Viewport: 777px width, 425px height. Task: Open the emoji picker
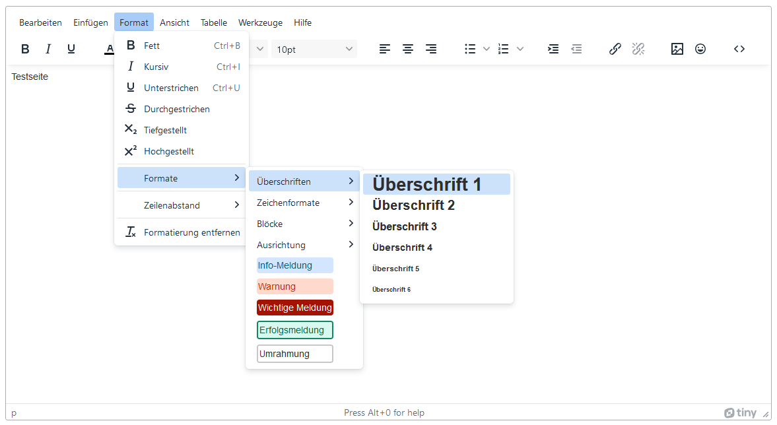coord(700,49)
